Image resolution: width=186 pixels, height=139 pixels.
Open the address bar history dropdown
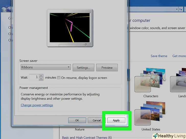coord(177,9)
